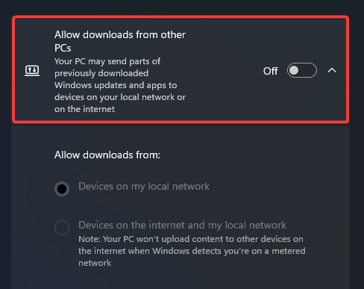Collapse the Allow downloads section using the chevron
364x289 pixels.
tap(332, 71)
